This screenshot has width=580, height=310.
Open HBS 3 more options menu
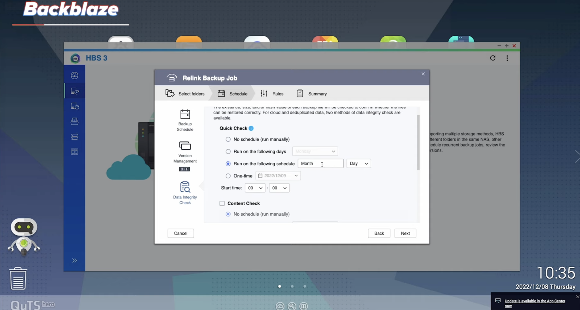click(x=507, y=58)
